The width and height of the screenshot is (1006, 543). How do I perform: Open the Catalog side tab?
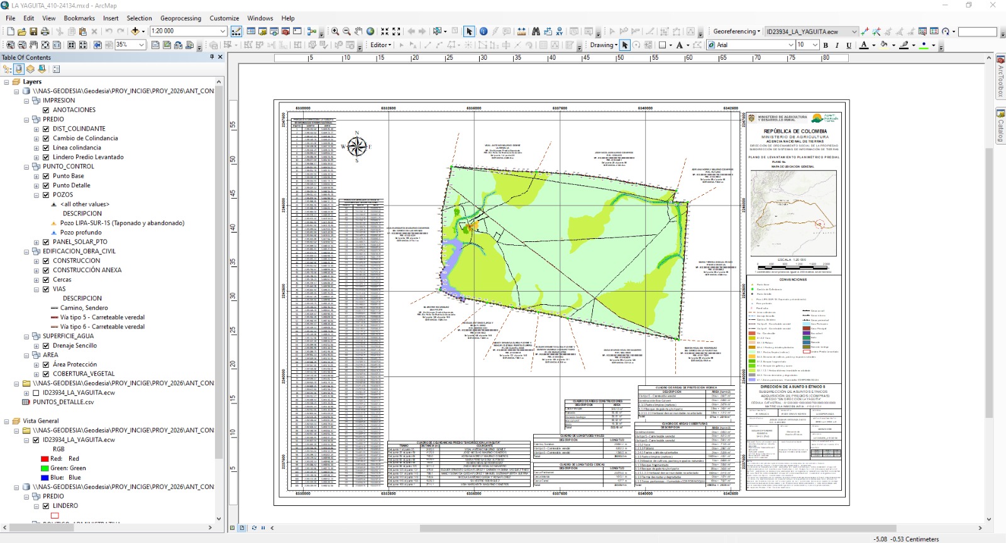pyautogui.click(x=1000, y=126)
